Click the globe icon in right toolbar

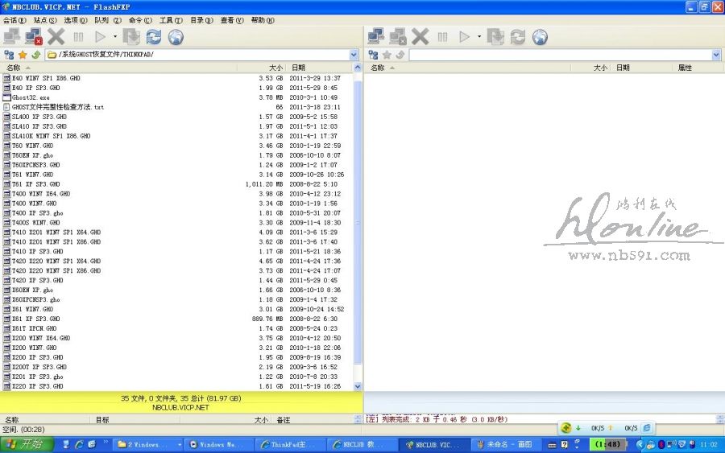coord(540,36)
